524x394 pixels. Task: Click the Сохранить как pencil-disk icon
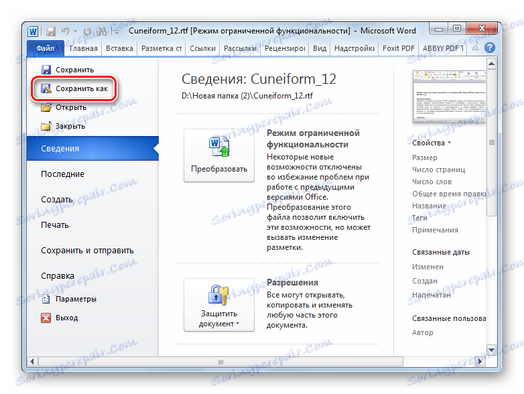point(46,88)
